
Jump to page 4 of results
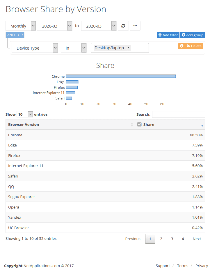coord(183,239)
